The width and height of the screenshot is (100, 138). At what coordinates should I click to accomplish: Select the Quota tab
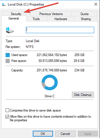coord(84,14)
